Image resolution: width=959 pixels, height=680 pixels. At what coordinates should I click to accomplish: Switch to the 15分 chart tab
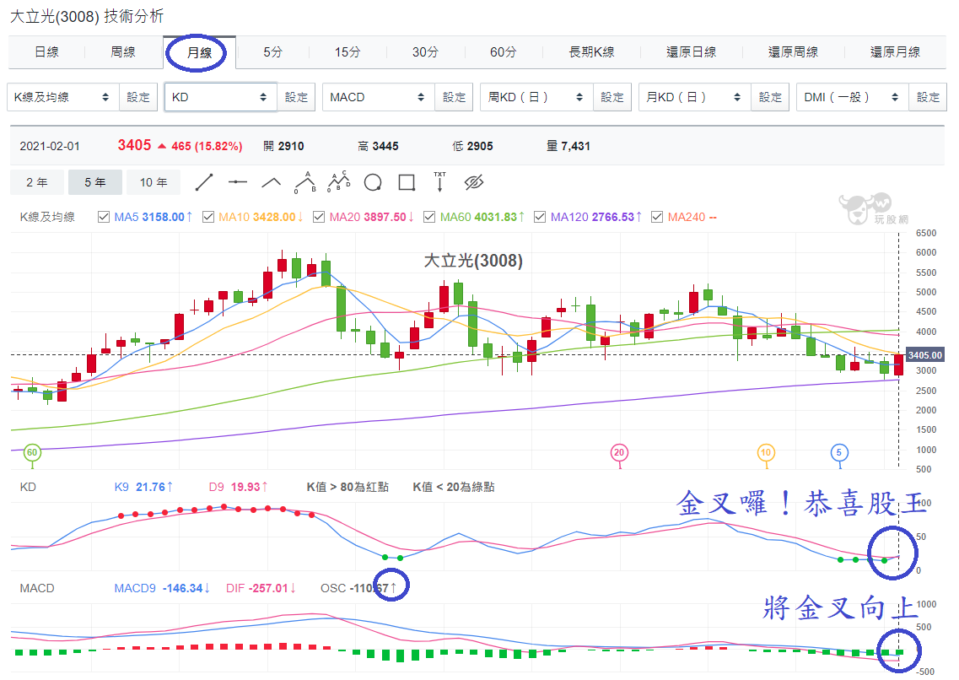tap(348, 52)
